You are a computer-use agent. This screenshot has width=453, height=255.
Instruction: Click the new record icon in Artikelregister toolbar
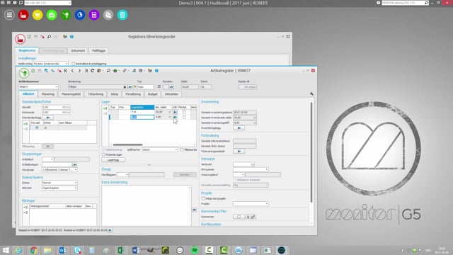[33, 71]
